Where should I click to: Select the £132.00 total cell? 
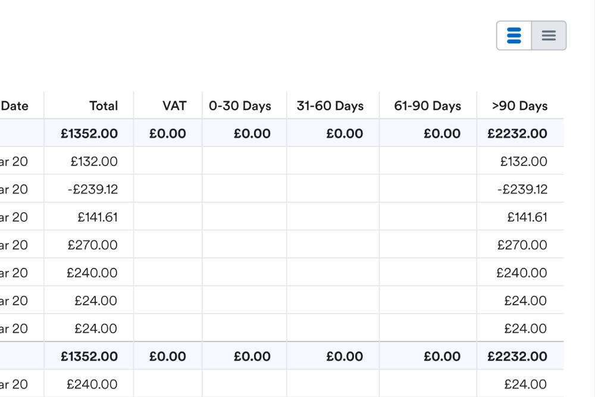pyautogui.click(x=94, y=162)
